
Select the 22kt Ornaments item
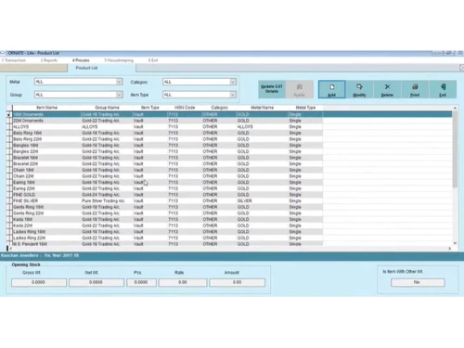[x=29, y=121]
